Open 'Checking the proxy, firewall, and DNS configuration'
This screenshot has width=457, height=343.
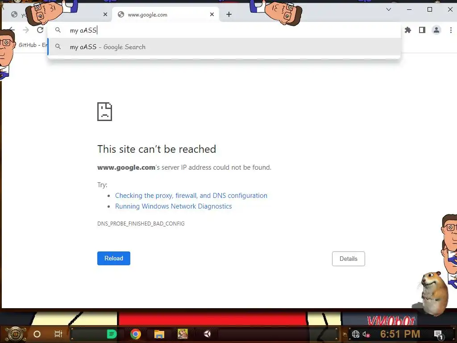click(191, 196)
